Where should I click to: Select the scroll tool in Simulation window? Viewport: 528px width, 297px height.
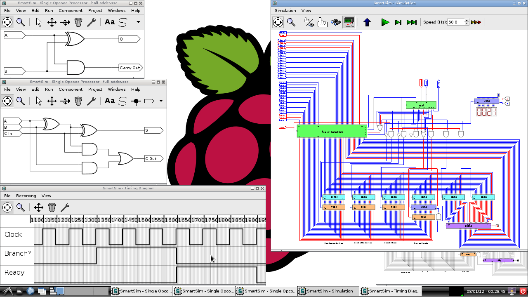click(278, 22)
